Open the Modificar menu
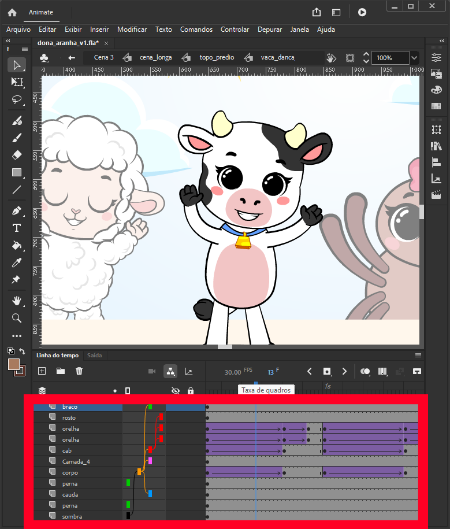 pos(132,29)
